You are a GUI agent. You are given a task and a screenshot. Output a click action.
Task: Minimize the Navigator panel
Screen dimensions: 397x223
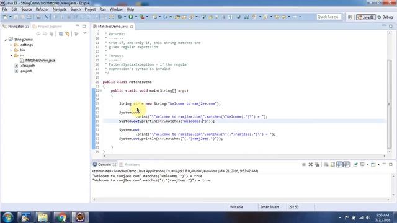pos(77,26)
